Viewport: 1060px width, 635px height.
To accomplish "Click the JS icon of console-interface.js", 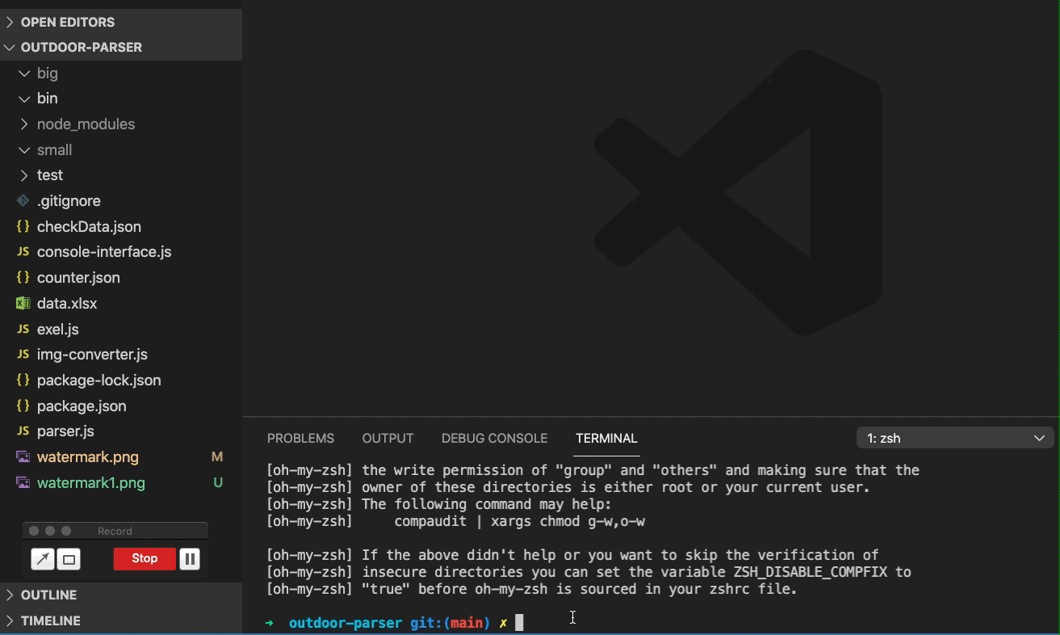I will [x=23, y=252].
